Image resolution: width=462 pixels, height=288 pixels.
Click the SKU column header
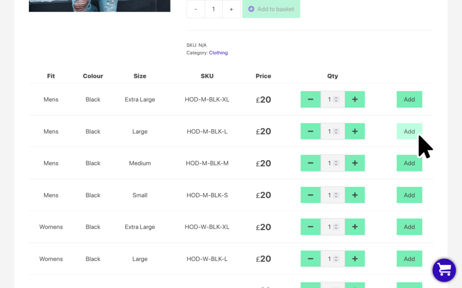click(x=207, y=76)
